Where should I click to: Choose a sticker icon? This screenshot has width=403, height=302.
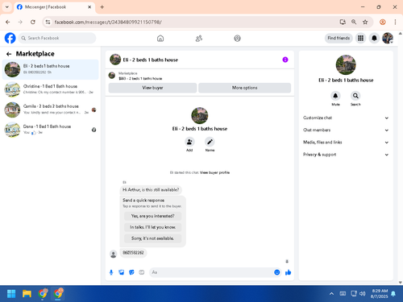tap(131, 272)
